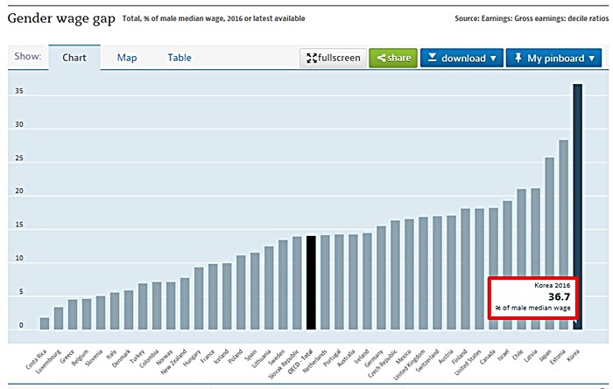Switch to the Map tab
Screen dimensions: 613x389
pos(127,58)
